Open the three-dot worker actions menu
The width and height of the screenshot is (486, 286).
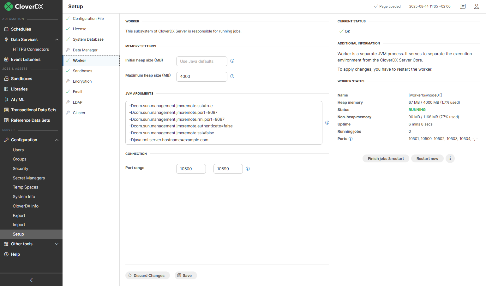click(x=450, y=158)
